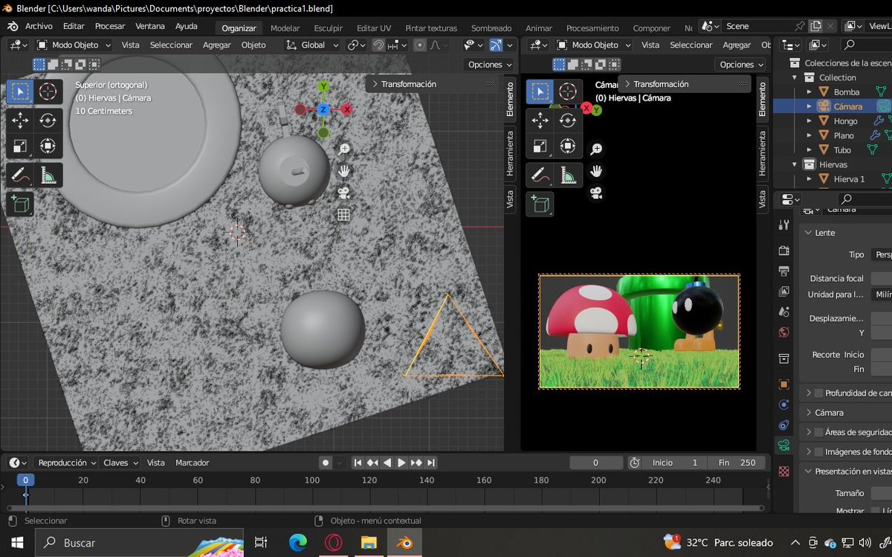Collapse the Collection tree in outliner
The image size is (892, 557).
[x=794, y=77]
